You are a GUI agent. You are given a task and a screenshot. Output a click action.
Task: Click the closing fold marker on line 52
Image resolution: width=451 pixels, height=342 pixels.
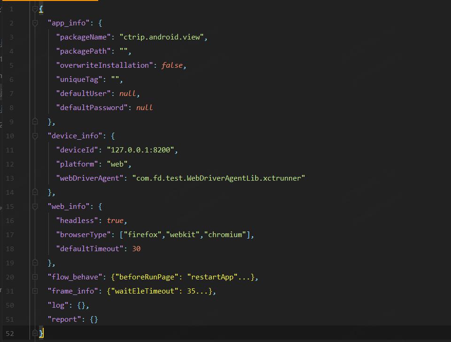(35, 334)
